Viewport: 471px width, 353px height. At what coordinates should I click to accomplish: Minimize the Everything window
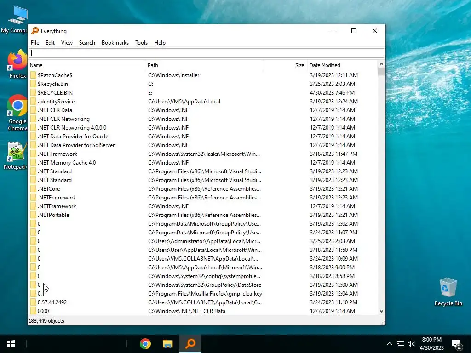(333, 31)
